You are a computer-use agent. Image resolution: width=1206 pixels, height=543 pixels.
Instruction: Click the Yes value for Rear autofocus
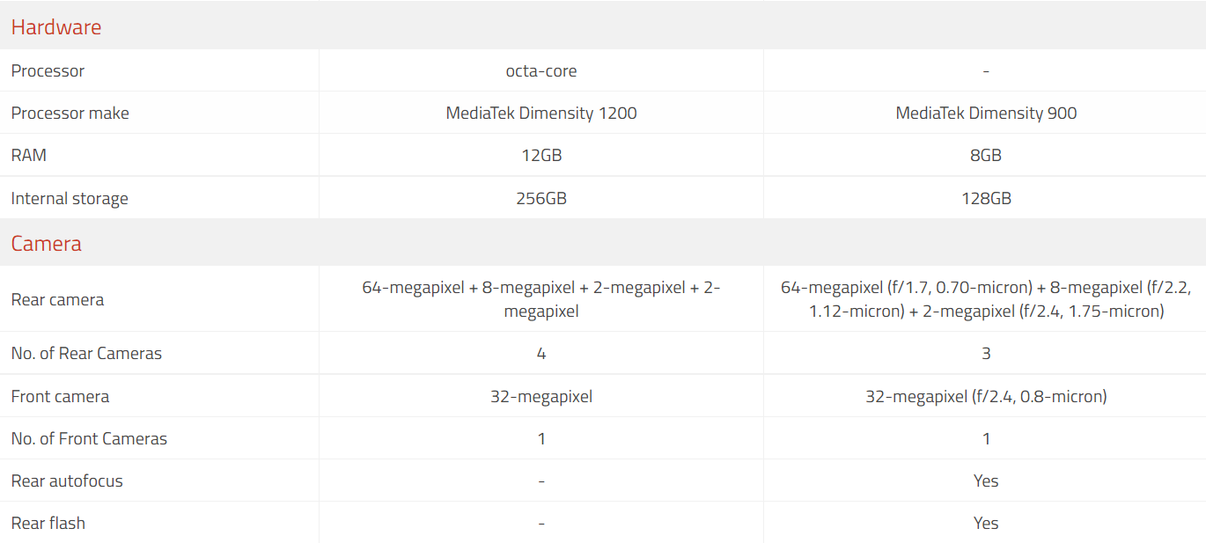(986, 481)
